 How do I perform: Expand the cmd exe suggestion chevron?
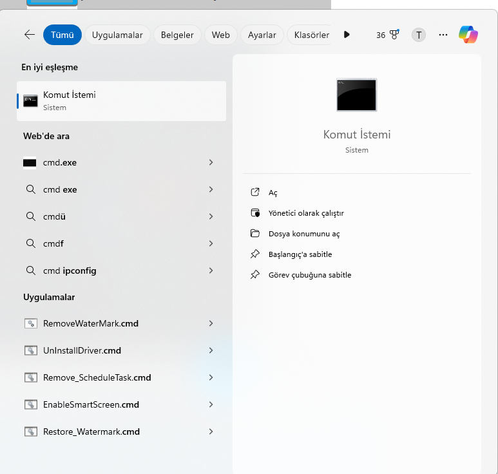211,189
